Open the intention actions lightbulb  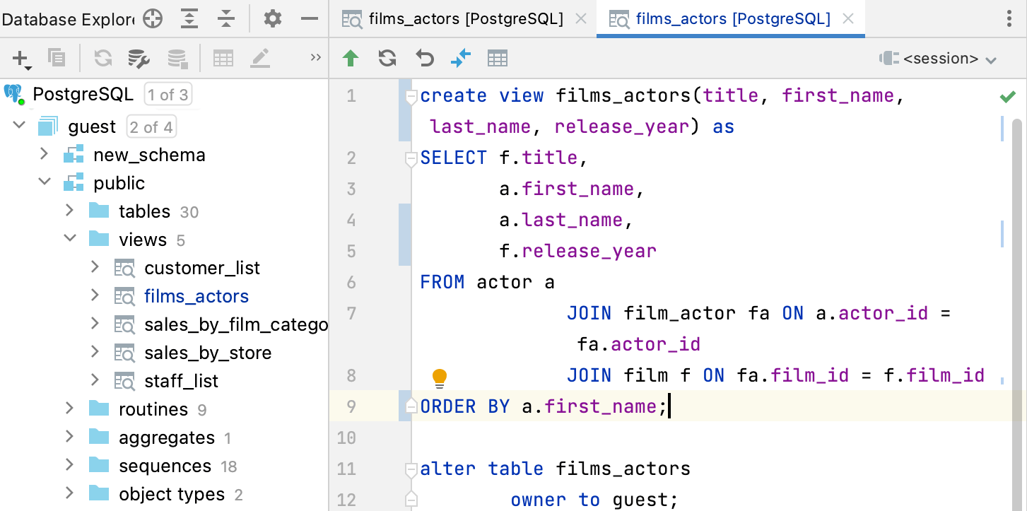pyautogui.click(x=439, y=378)
